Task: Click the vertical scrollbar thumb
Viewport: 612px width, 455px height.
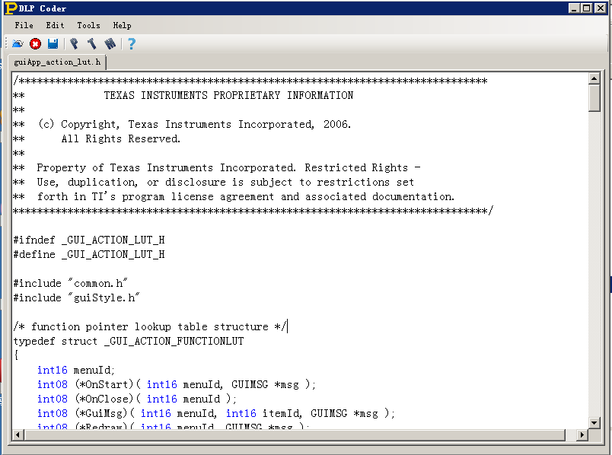Action: (x=594, y=98)
